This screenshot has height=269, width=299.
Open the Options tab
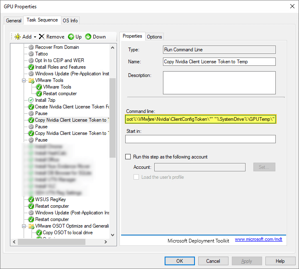[154, 37]
